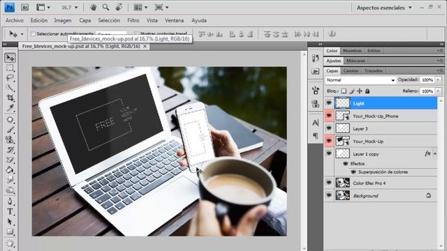
Task: Toggle visibility of Your_Mock-Up layer
Action: [x=329, y=141]
